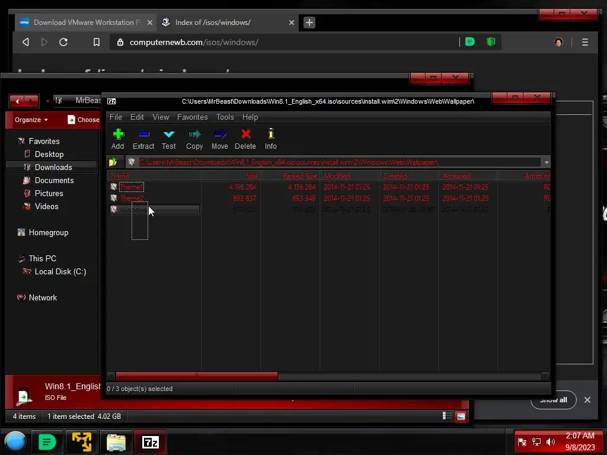Click the horizontal scrollbar in 7-Zip list
Image resolution: width=607 pixels, height=455 pixels.
[x=197, y=376]
